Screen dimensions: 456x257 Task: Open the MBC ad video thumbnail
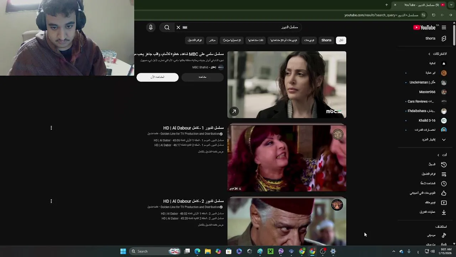tap(287, 85)
